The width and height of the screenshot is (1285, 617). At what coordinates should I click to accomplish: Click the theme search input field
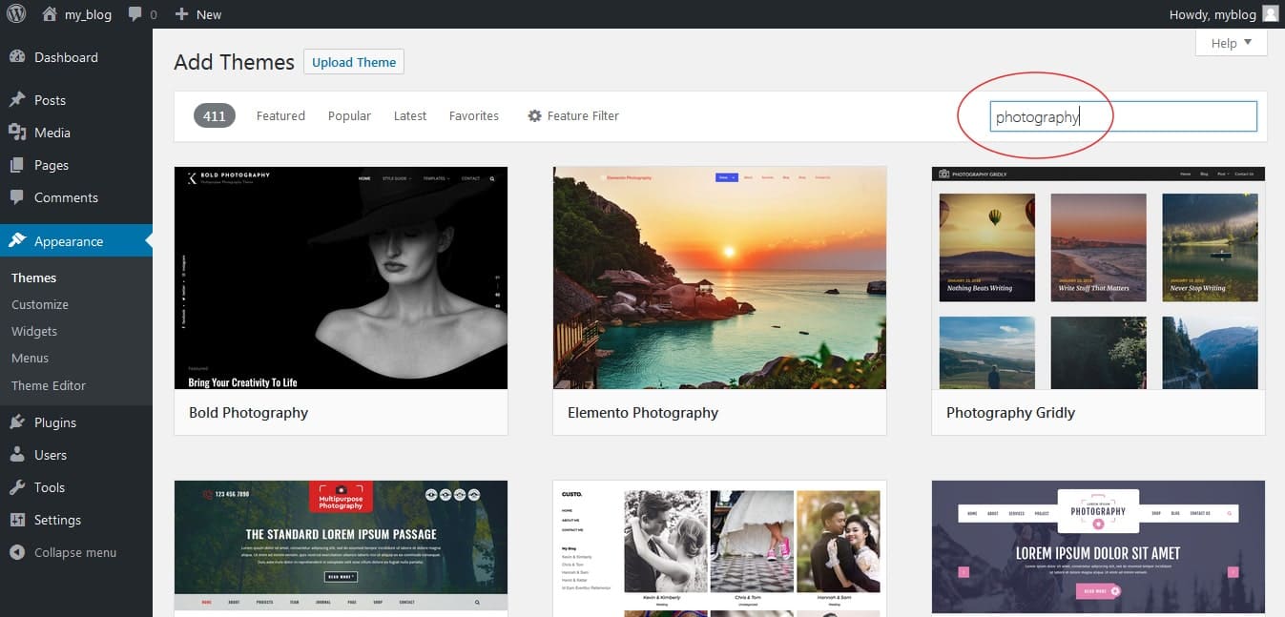tap(1123, 116)
